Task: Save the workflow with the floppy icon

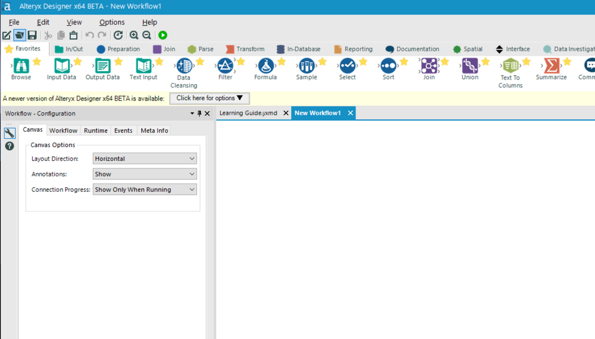Action: (32, 35)
